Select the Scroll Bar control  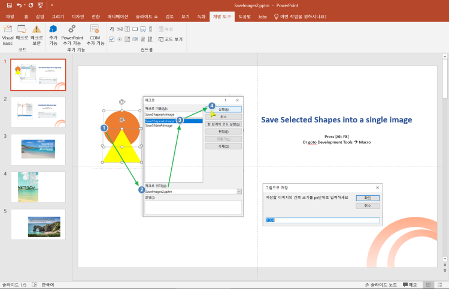click(x=151, y=29)
